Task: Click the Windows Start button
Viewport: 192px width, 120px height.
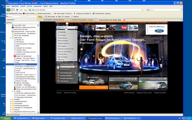Action: [6, 118]
